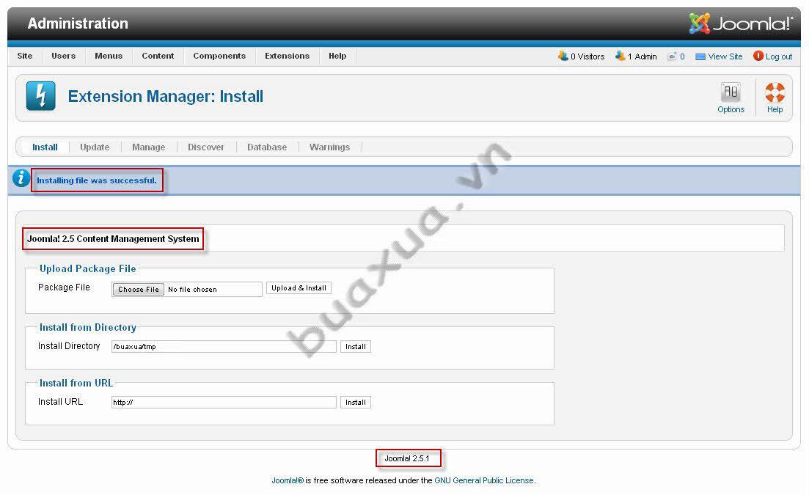Image resolution: width=809 pixels, height=495 pixels.
Task: Select the Install submenu tab
Action: [x=45, y=147]
